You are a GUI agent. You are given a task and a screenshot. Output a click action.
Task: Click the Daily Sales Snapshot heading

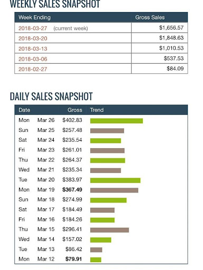[51, 97]
